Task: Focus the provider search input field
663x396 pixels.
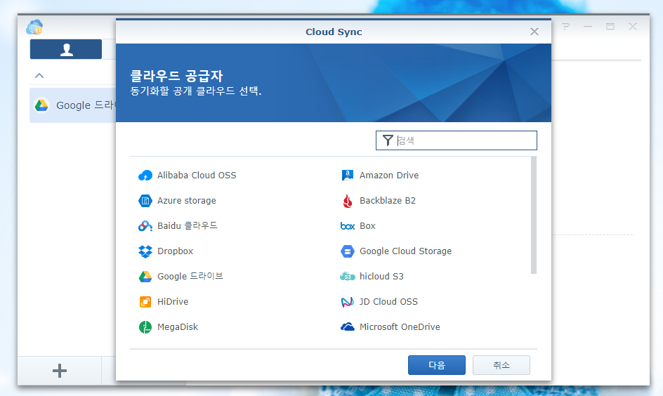Action: pyautogui.click(x=464, y=140)
